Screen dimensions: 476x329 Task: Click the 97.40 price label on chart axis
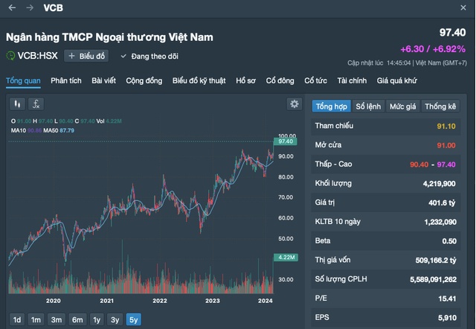286,141
